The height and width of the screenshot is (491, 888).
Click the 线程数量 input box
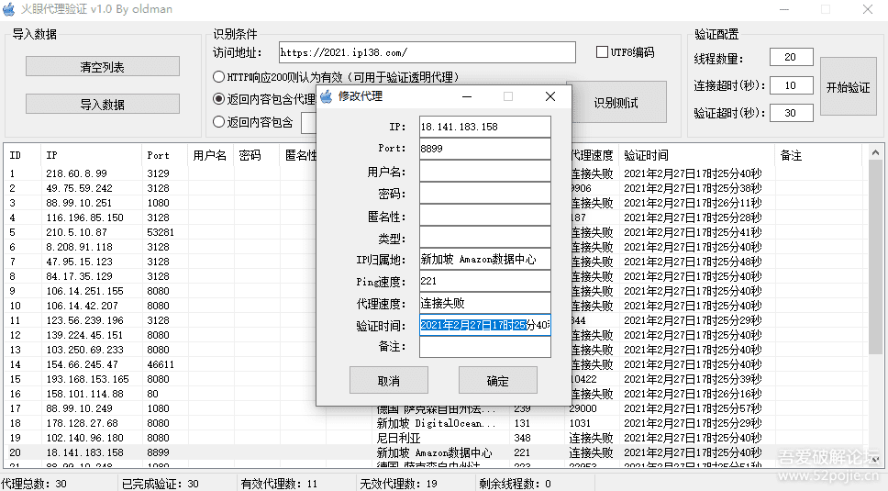(x=791, y=58)
